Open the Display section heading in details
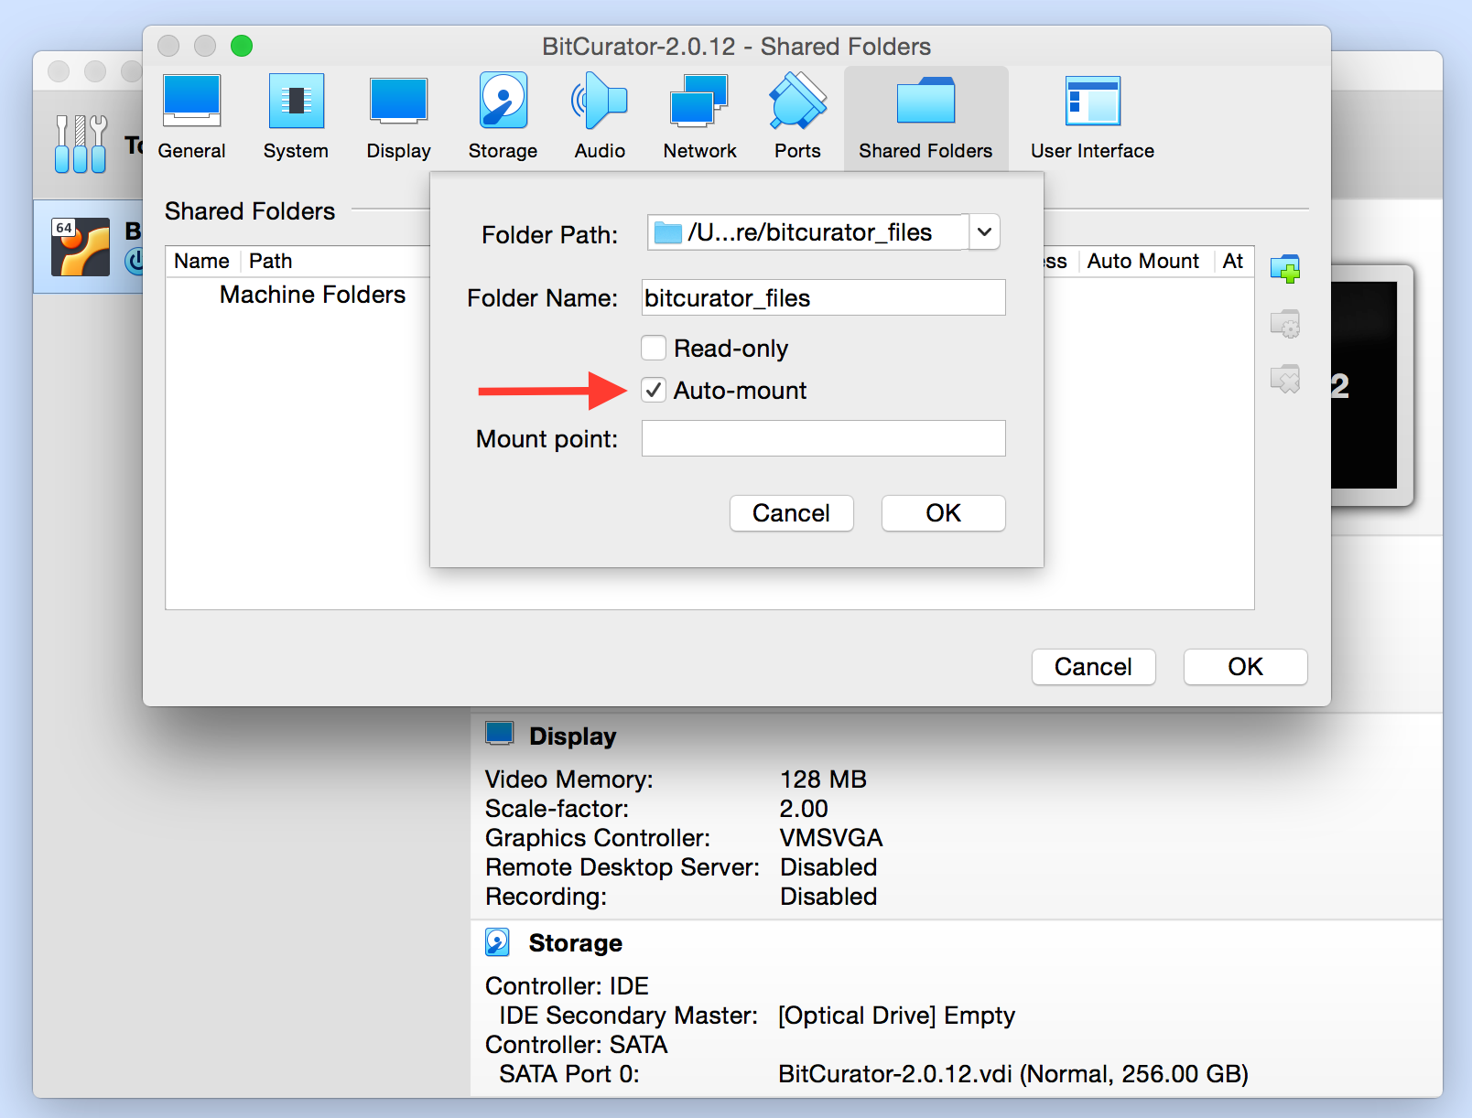Viewport: 1472px width, 1118px height. pos(573,736)
